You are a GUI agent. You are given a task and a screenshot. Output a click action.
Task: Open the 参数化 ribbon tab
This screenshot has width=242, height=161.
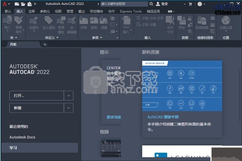point(45,11)
